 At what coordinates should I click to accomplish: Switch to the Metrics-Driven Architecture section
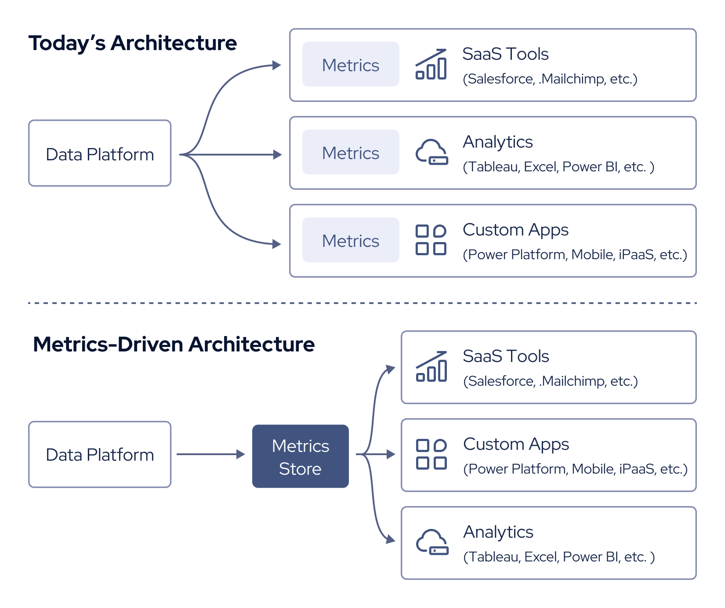(x=174, y=345)
